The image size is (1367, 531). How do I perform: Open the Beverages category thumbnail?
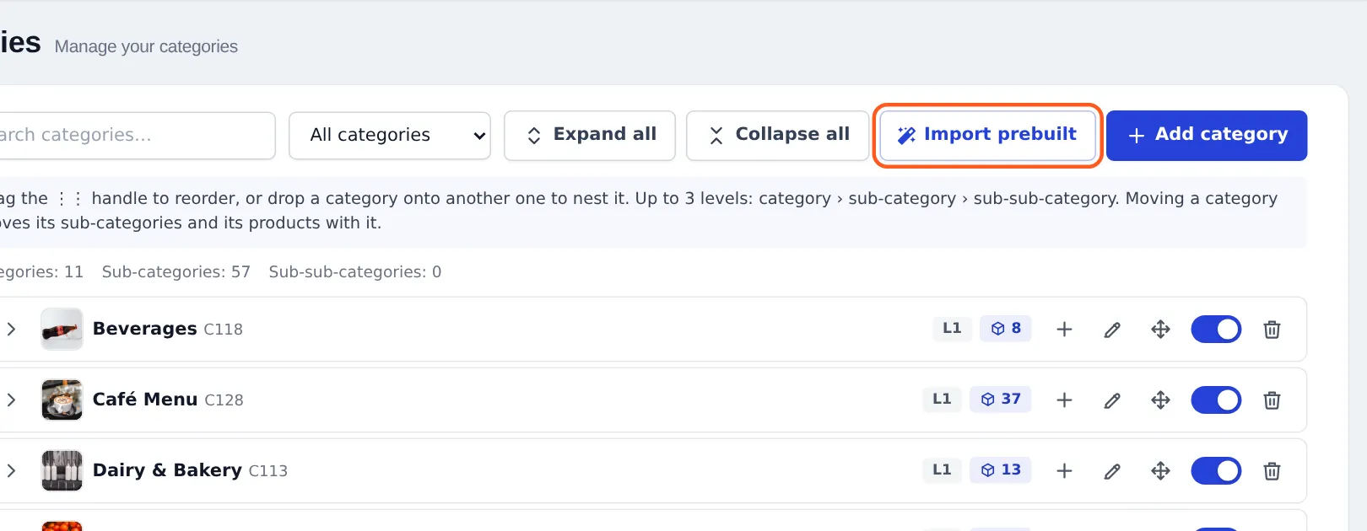62,330
